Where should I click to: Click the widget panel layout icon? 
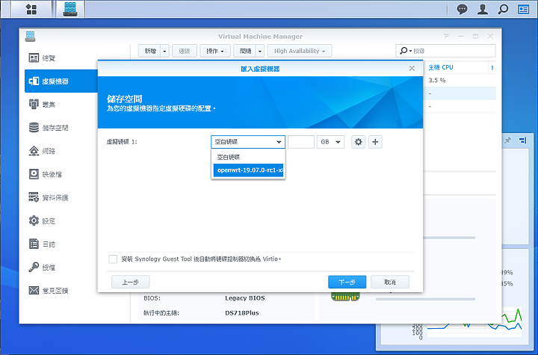[x=522, y=140]
